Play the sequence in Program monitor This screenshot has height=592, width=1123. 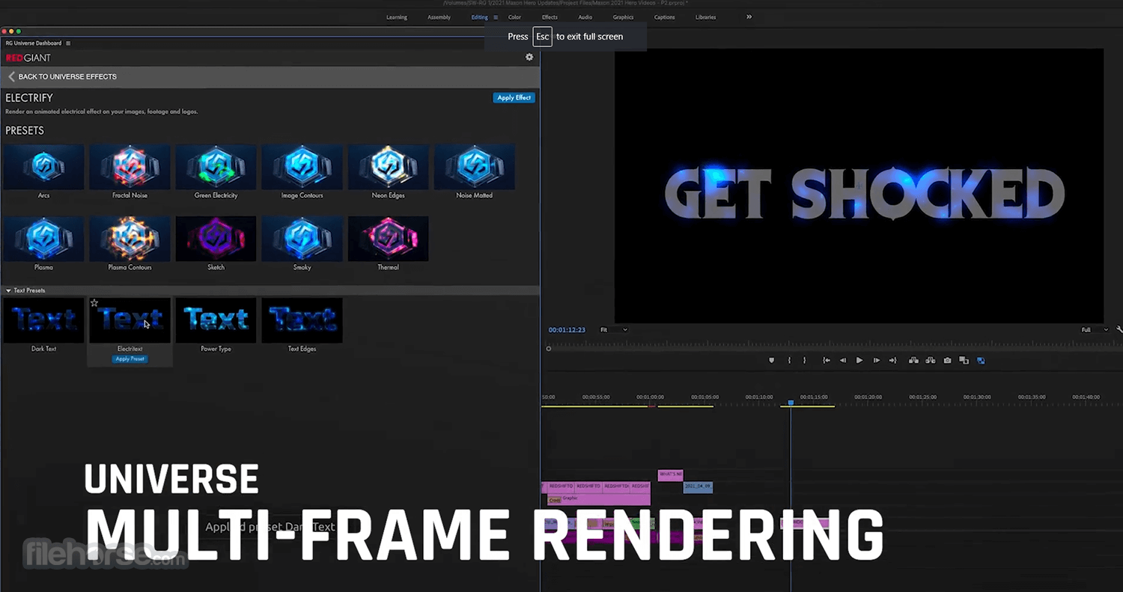[x=859, y=360]
